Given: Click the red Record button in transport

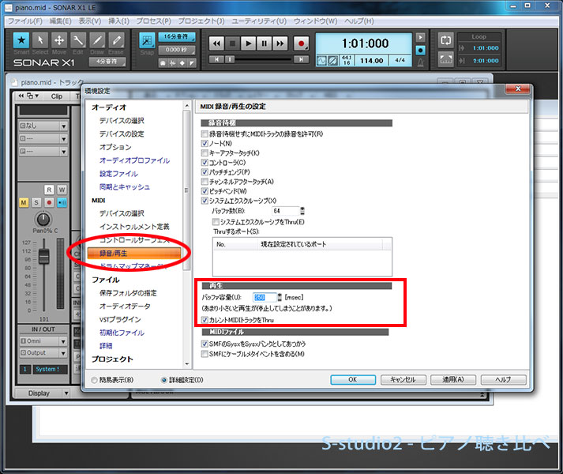Looking at the screenshot, I should 301,43.
